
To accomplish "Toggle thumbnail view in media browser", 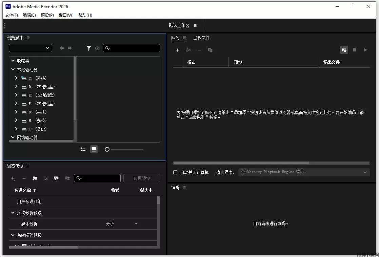I will [x=94, y=149].
